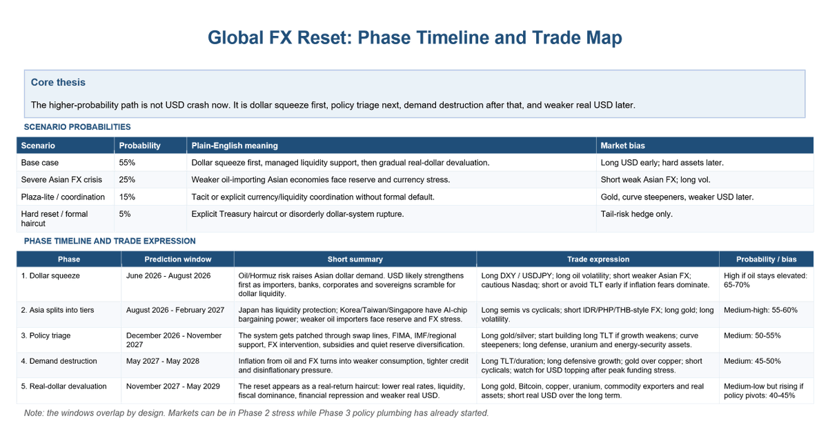Click 'Gold, curve steepeners, weaker USD later.' cell
Screen dimensions: 828x443
coord(704,197)
